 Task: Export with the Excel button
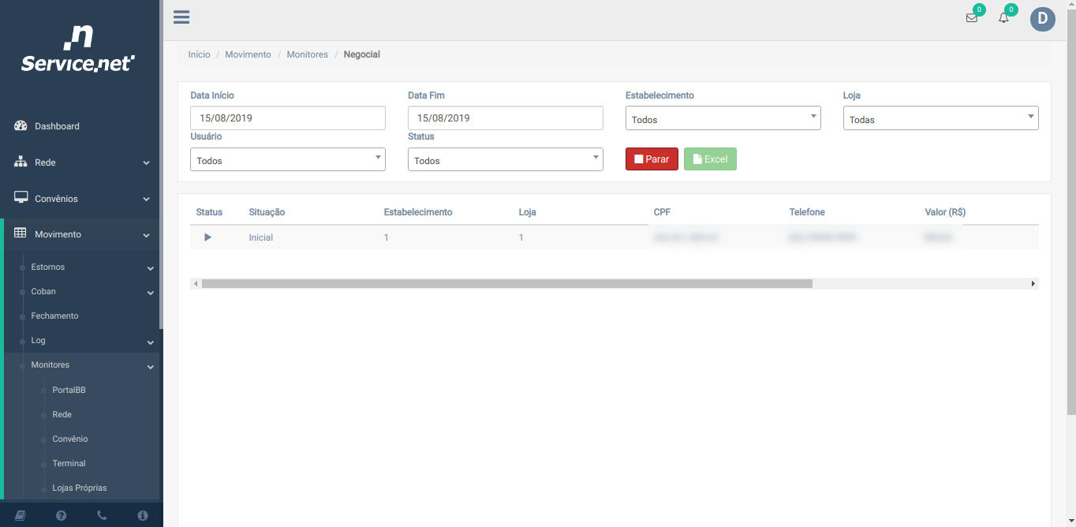pos(710,159)
